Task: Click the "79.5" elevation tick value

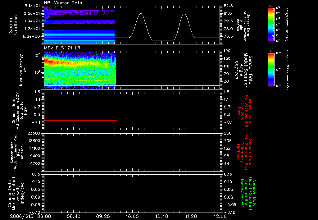Action: [228, 21]
